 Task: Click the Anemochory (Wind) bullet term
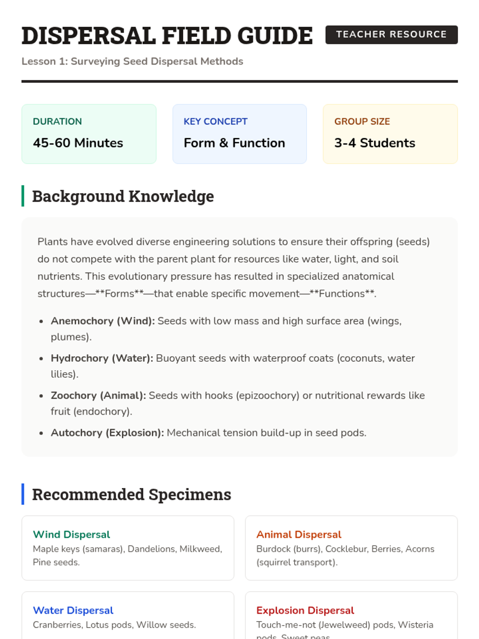coord(103,321)
